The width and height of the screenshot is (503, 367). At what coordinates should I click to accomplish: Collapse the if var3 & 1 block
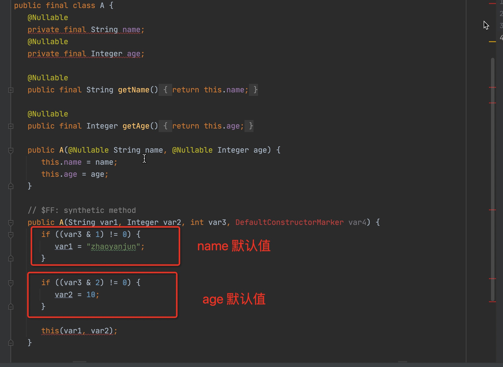tap(11, 235)
